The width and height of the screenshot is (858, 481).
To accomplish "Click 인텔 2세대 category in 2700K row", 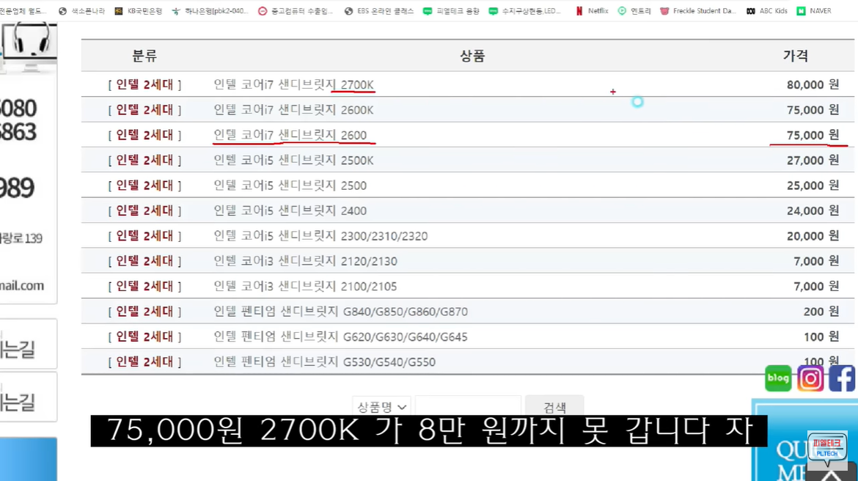I will click(x=144, y=84).
